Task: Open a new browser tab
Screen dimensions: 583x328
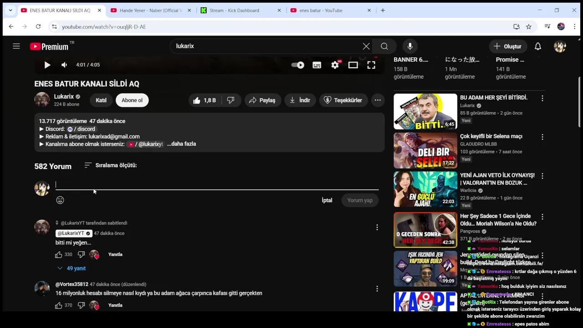Action: click(x=383, y=10)
